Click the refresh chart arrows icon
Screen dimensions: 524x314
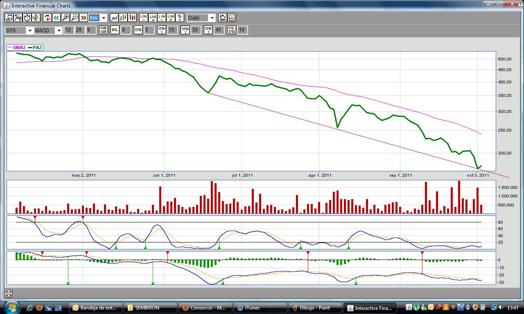47,18
